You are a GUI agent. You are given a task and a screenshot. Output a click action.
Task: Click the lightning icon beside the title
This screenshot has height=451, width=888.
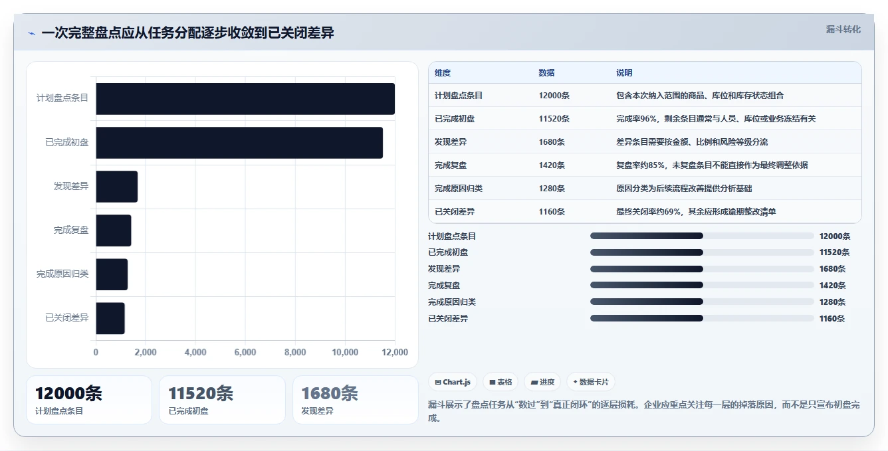pos(31,33)
